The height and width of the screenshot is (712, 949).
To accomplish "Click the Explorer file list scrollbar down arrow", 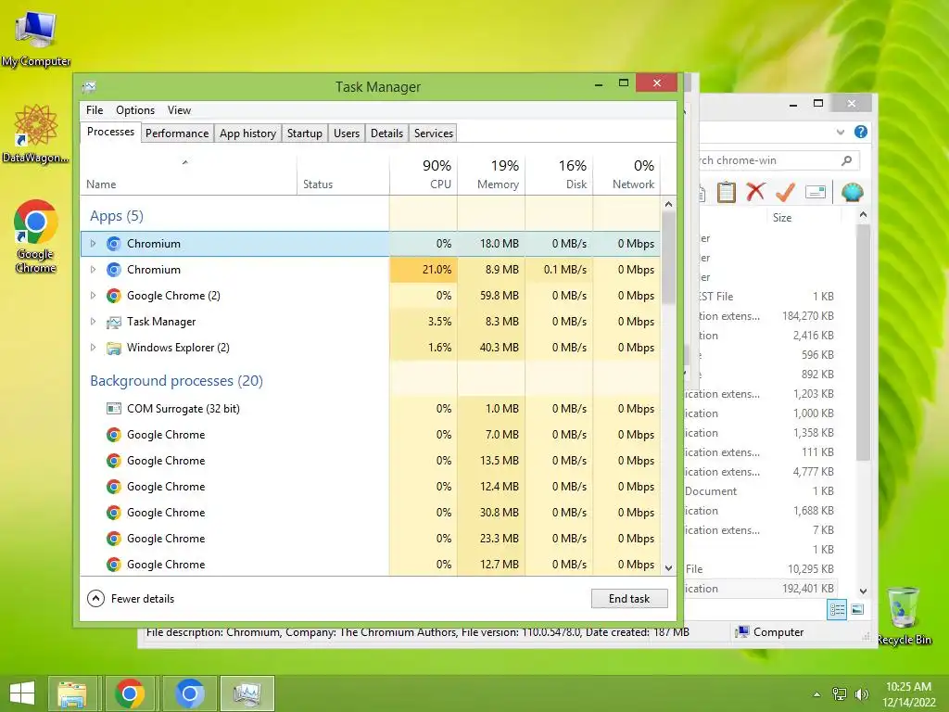I will pos(864,591).
